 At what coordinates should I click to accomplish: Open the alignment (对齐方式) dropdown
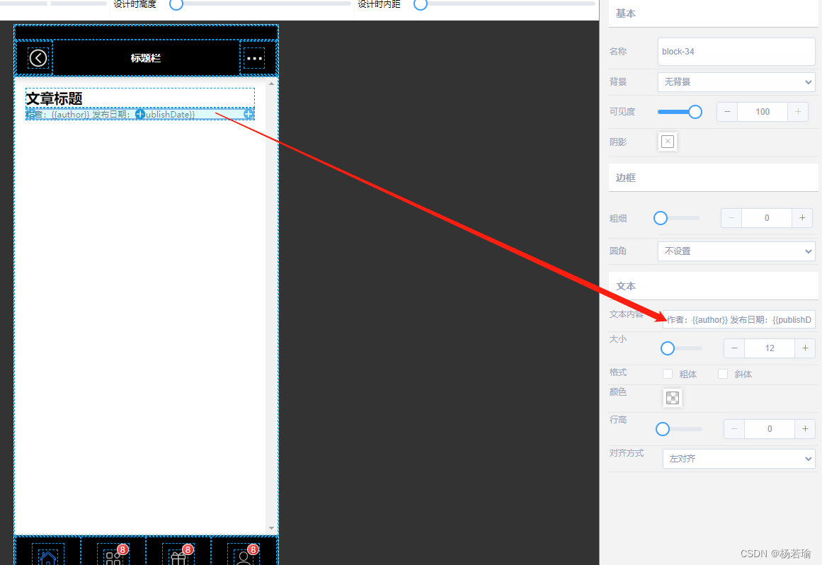tap(738, 459)
